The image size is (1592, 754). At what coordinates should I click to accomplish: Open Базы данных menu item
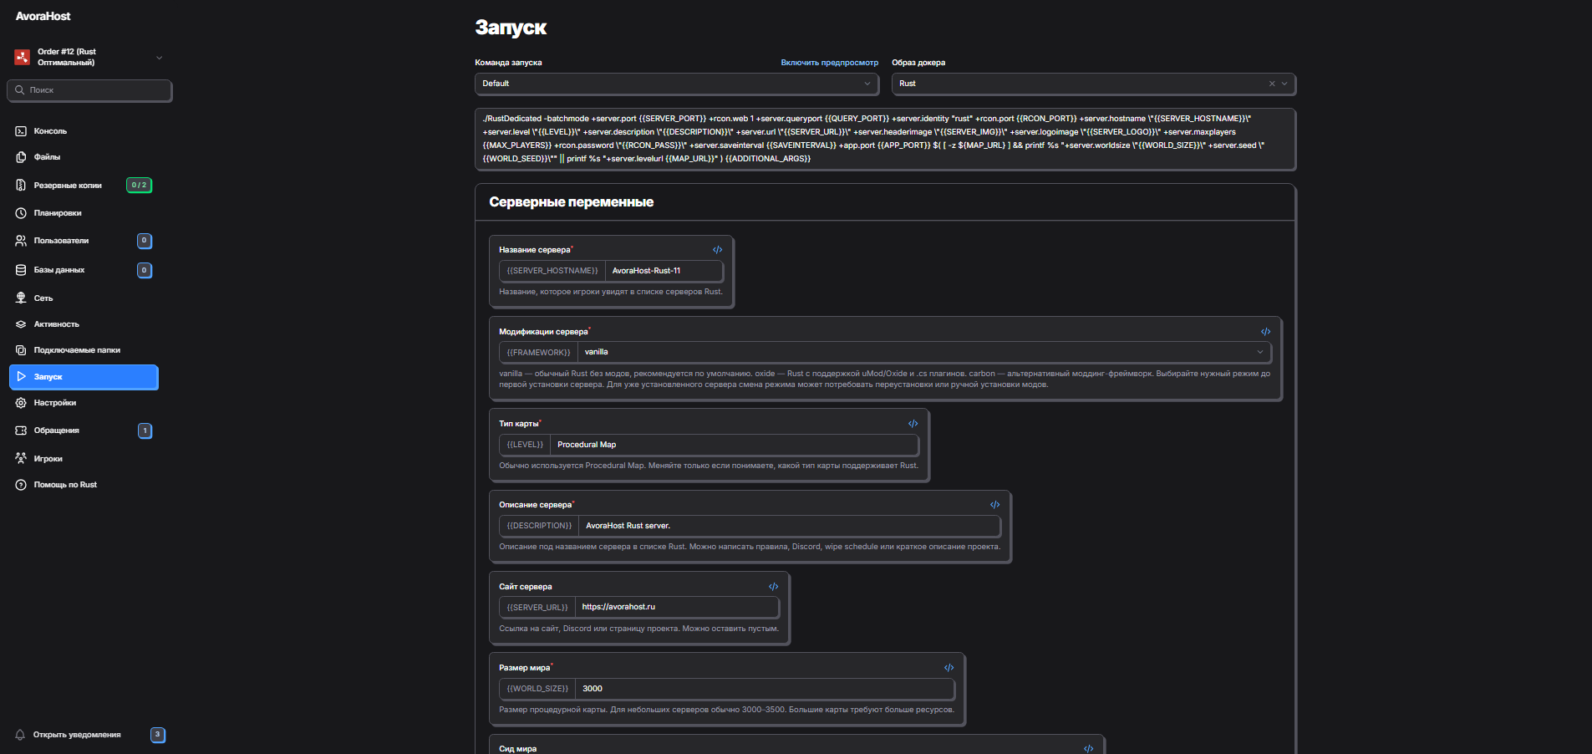click(84, 270)
